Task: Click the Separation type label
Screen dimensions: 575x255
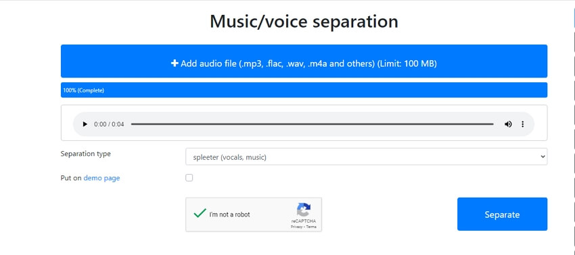Action: pos(85,154)
